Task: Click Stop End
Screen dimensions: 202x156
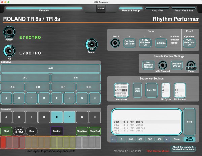Action: (95, 131)
